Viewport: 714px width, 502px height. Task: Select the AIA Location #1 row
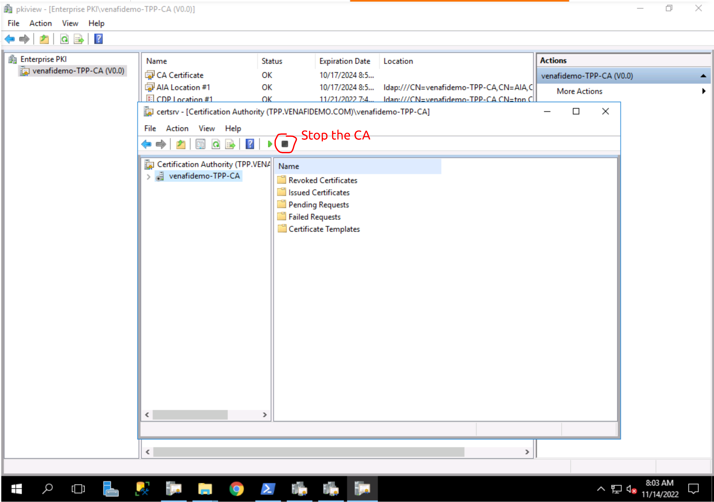coord(183,87)
